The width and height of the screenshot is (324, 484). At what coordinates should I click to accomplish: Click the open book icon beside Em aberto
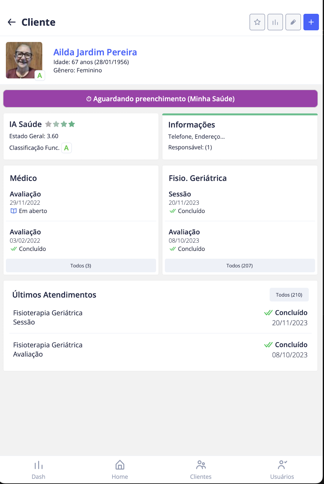[x=14, y=211]
